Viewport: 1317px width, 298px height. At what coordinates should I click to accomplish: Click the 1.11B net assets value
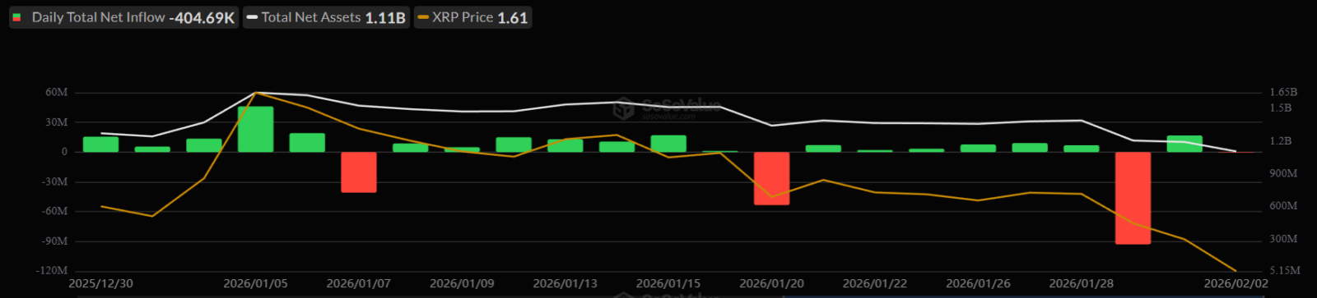coord(385,17)
